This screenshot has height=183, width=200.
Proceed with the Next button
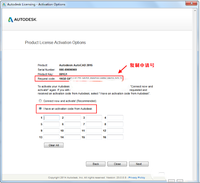point(139,164)
